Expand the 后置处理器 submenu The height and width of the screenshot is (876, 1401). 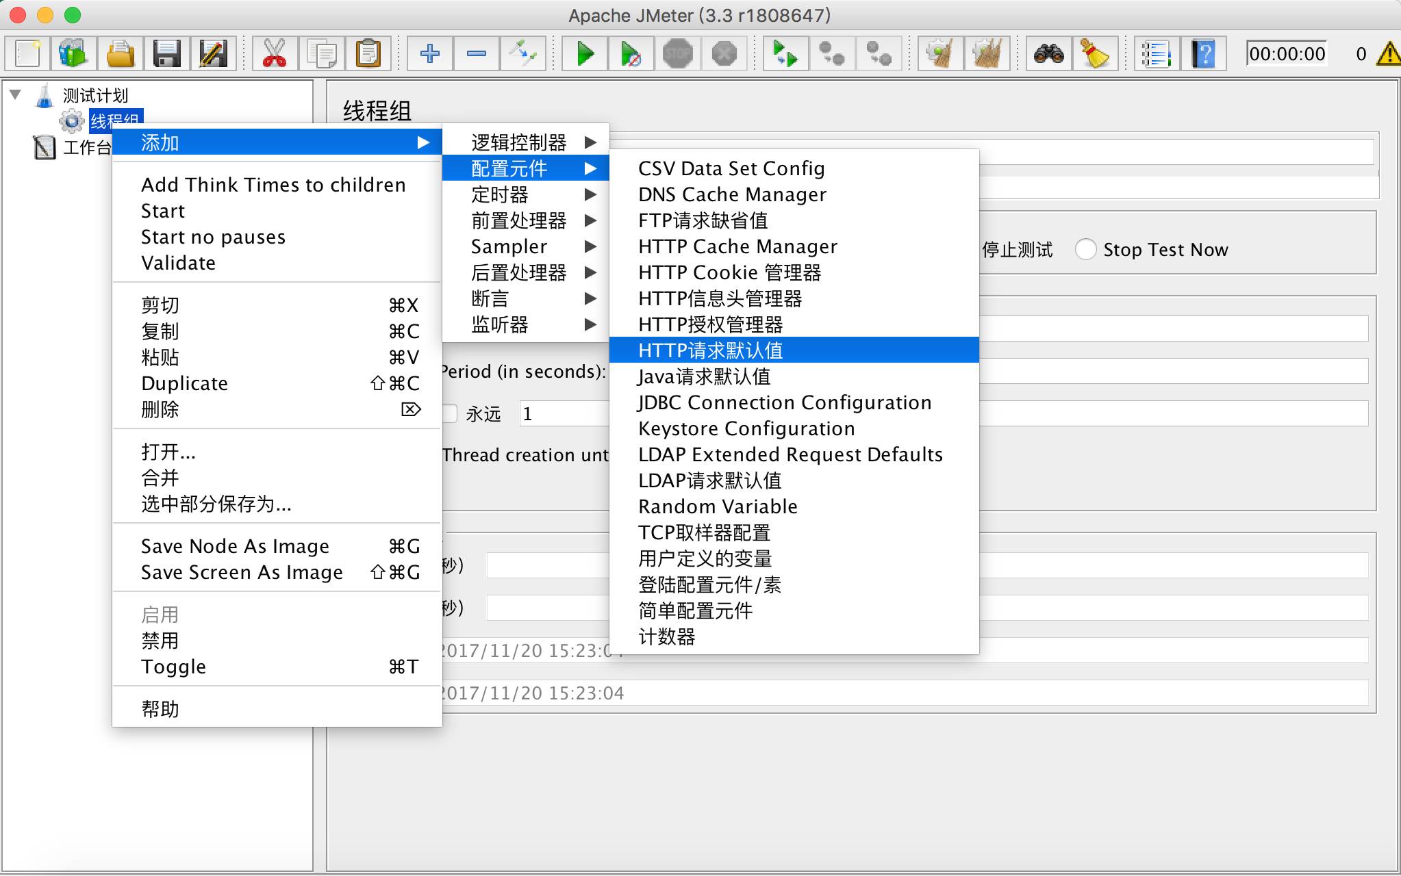tap(525, 272)
